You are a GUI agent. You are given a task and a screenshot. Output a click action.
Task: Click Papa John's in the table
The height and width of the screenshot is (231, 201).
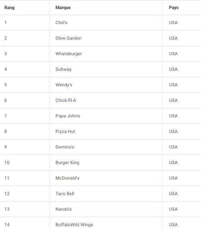[x=68, y=116]
